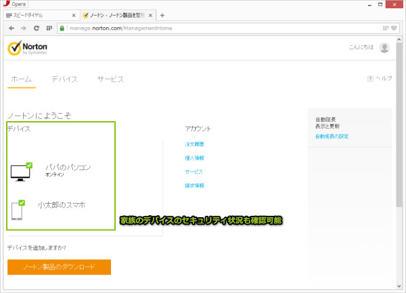Click the パパのパソコン monitor icon
Viewport: 406px width, 293px height.
click(21, 172)
